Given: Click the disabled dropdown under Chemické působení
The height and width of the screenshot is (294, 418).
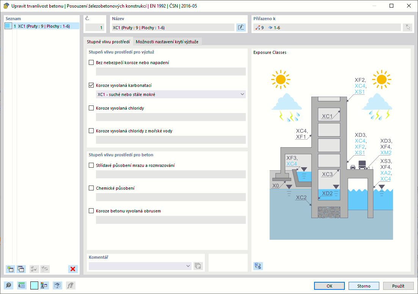Looking at the screenshot, I should pos(171,197).
